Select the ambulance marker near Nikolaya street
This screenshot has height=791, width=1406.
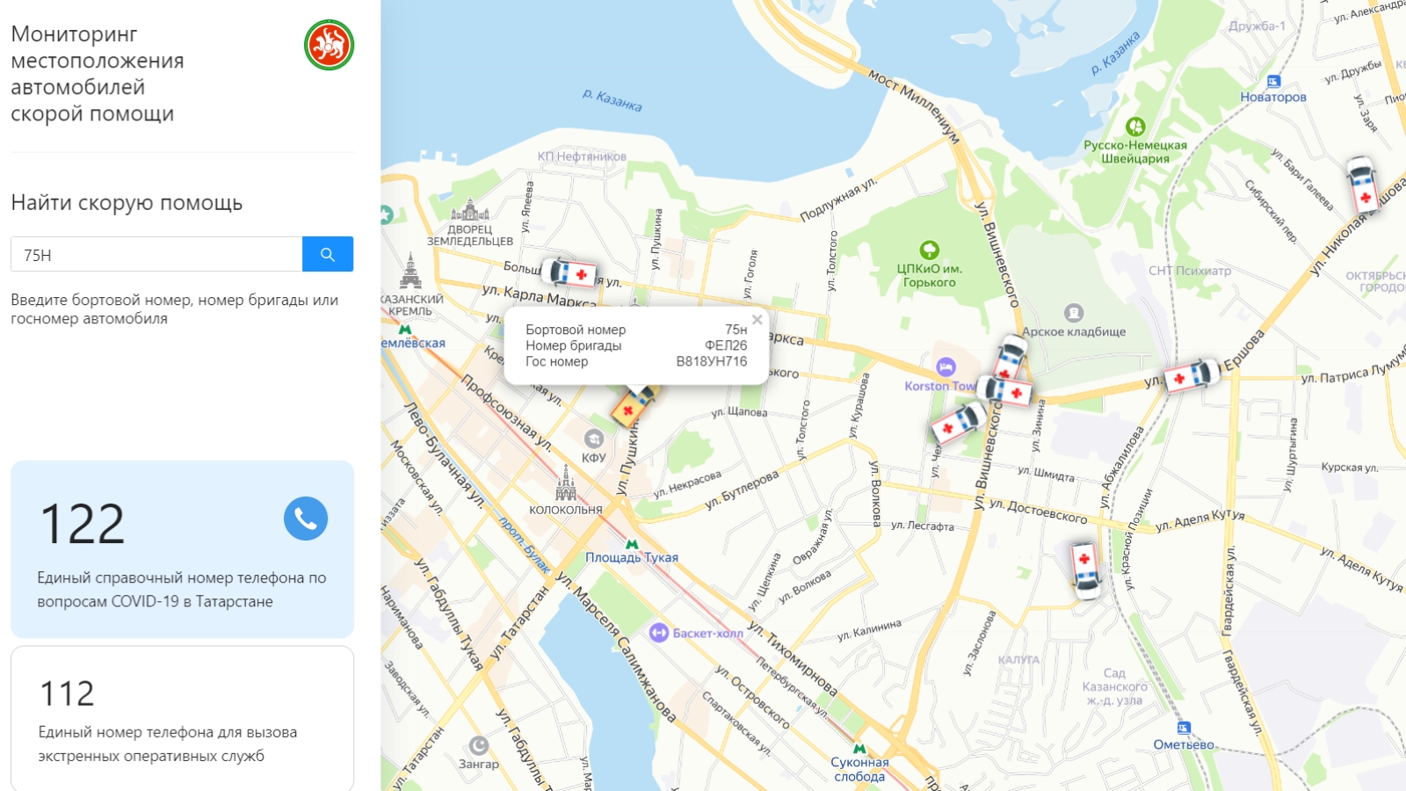tap(1361, 185)
